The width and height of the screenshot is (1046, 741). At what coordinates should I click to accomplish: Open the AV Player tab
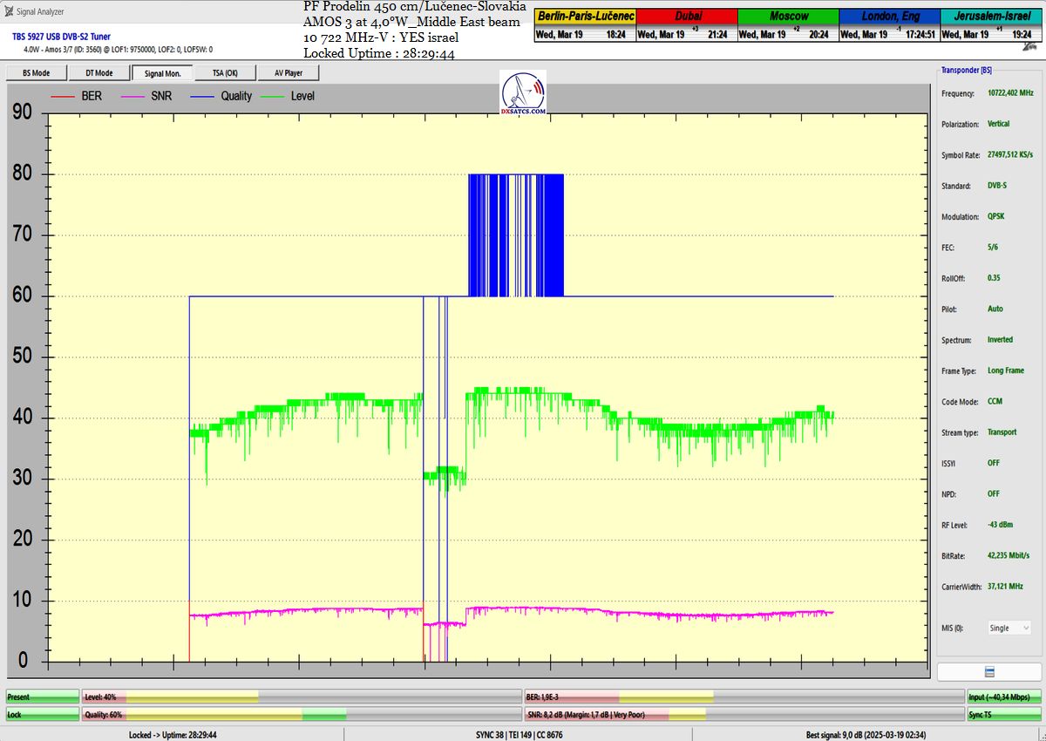point(288,73)
